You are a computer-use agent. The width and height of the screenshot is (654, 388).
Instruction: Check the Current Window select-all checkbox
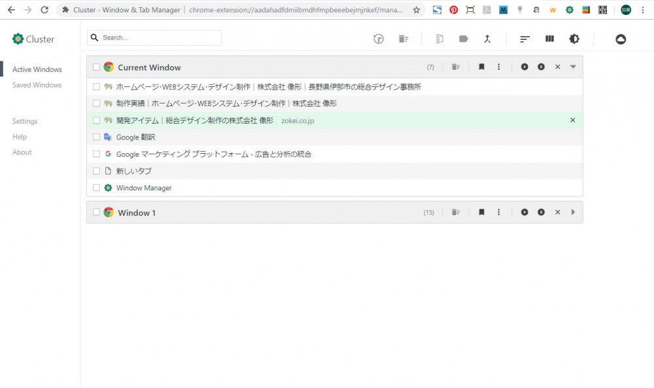(x=96, y=67)
